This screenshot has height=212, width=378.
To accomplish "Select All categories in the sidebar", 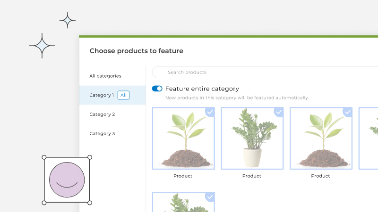I will pyautogui.click(x=105, y=76).
